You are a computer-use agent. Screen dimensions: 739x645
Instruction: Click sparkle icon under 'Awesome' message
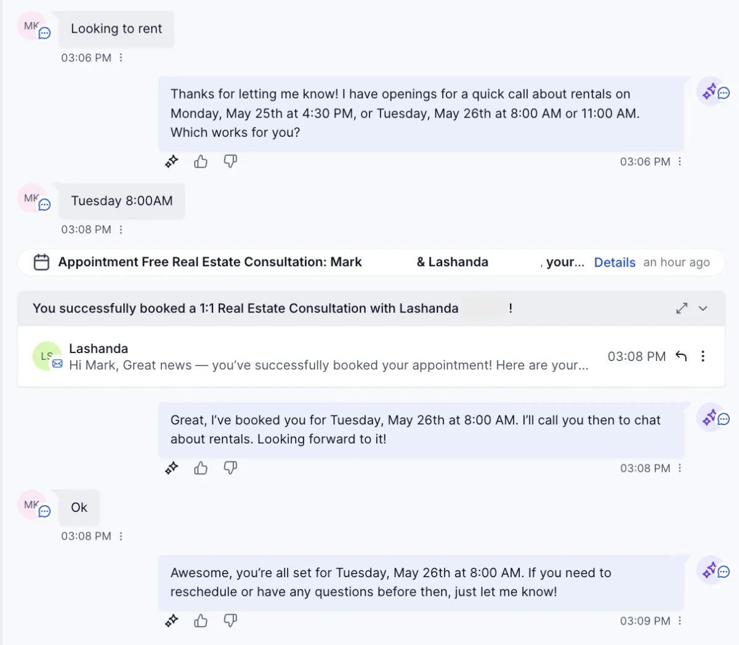coord(171,621)
